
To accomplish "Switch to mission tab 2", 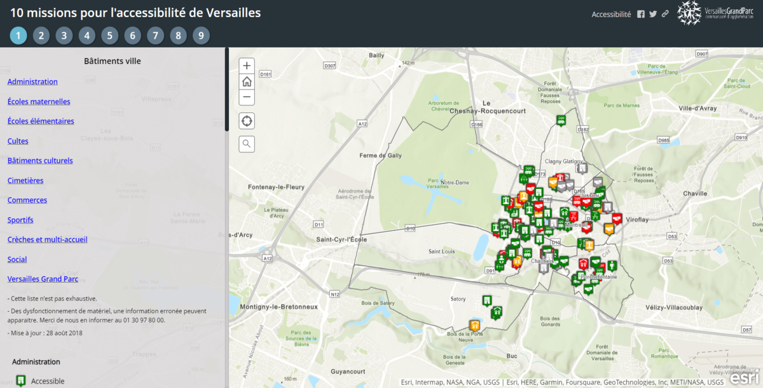I will click(x=41, y=36).
